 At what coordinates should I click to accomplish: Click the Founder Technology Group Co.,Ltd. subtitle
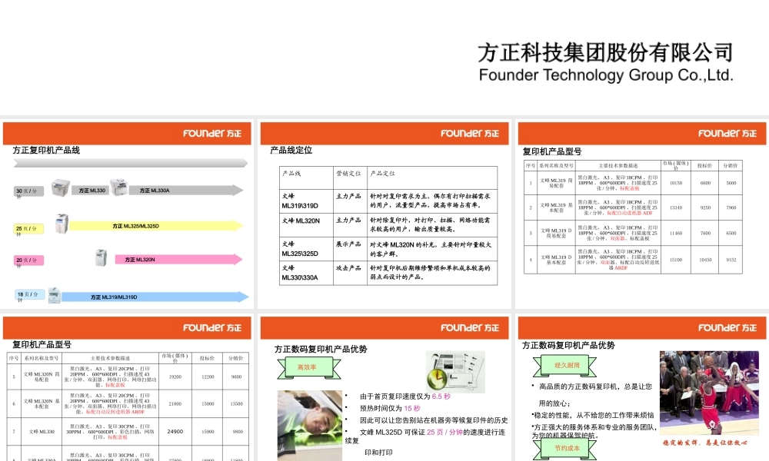click(x=606, y=75)
